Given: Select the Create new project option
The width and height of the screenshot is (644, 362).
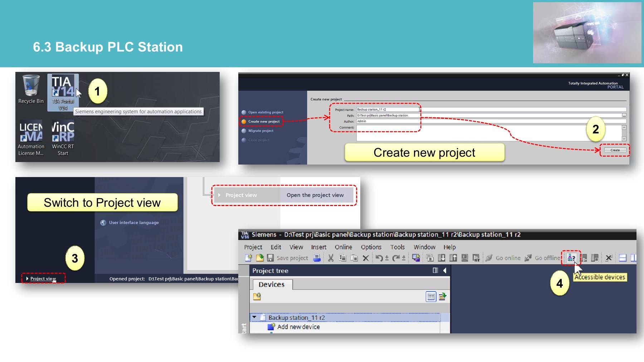Looking at the screenshot, I should (262, 122).
